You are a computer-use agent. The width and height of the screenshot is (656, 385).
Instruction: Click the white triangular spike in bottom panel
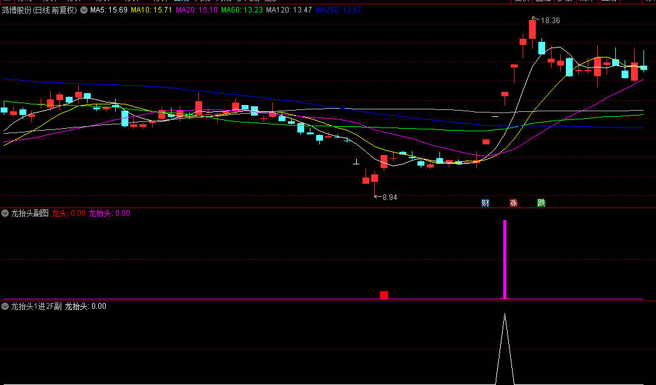505,350
